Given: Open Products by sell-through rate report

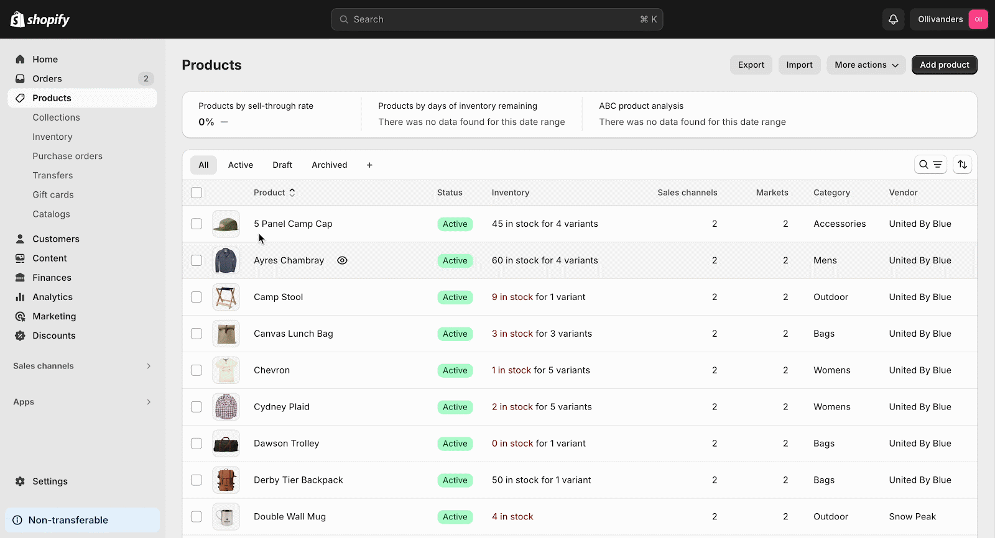Looking at the screenshot, I should (x=256, y=106).
